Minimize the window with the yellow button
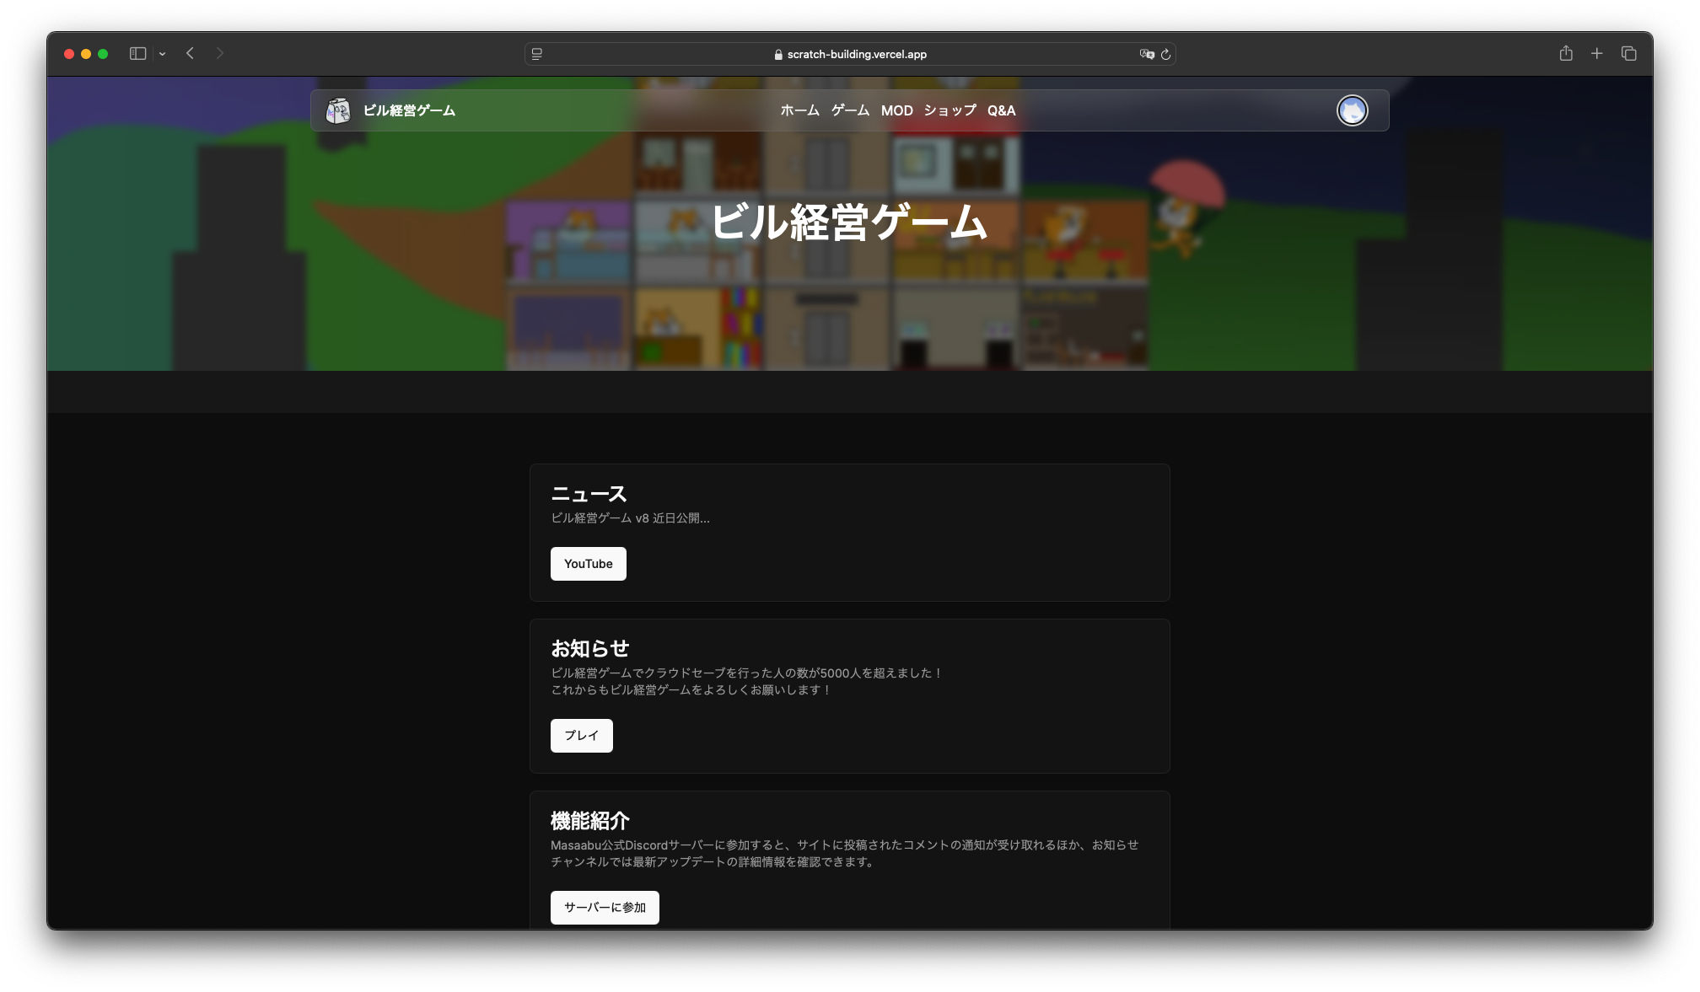 click(x=86, y=54)
